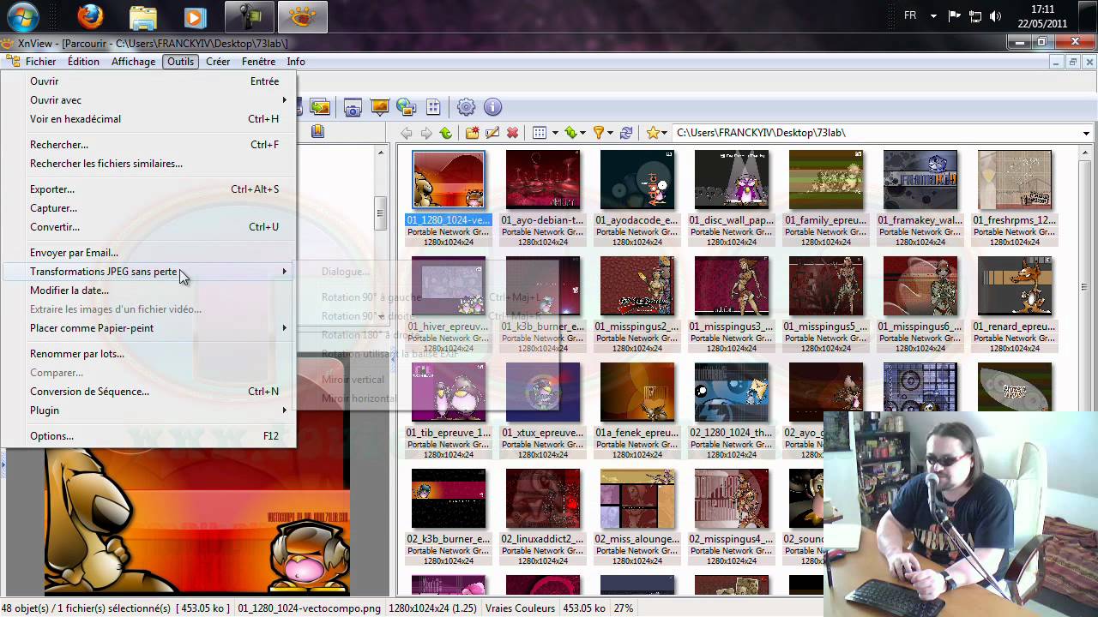Open the Créer menu

pyautogui.click(x=218, y=62)
